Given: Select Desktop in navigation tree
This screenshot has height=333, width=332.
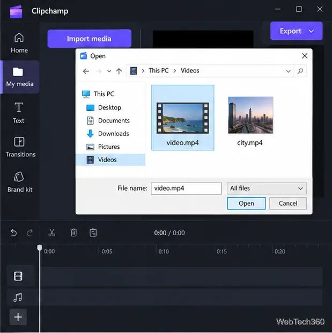Looking at the screenshot, I should (104, 107).
